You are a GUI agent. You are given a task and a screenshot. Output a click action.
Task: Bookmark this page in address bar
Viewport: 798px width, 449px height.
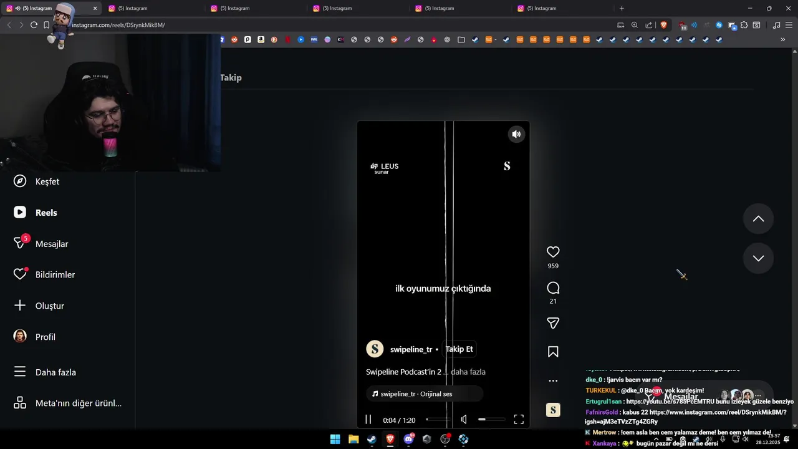pos(46,25)
